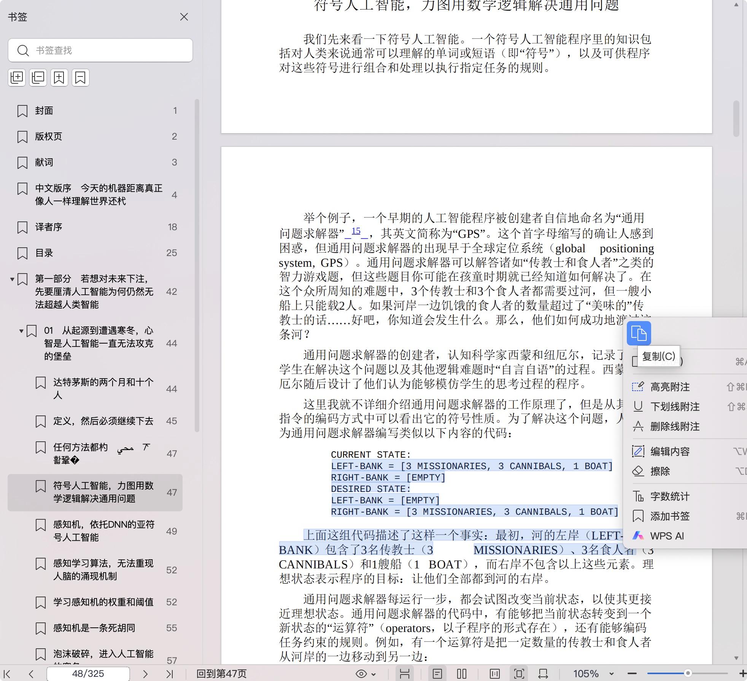The image size is (747, 681).
Task: Jump to the 译者序 bookmark
Action: pos(95,227)
